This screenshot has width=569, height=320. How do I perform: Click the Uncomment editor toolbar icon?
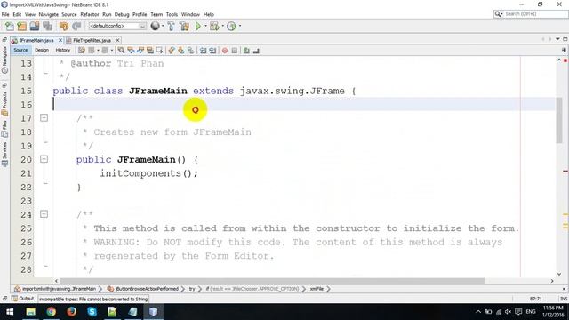click(256, 51)
